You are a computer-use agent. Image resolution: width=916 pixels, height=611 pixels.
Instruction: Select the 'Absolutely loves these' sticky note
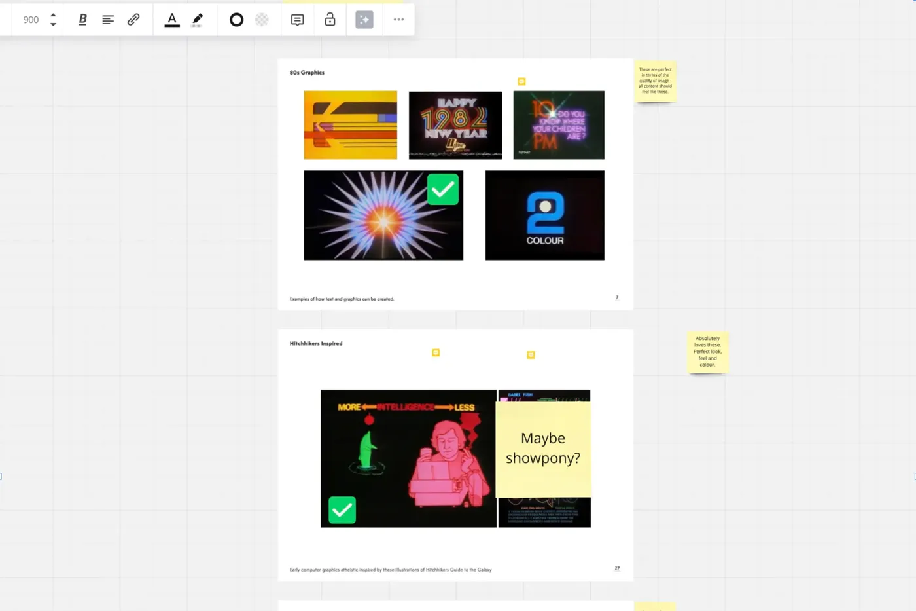[707, 352]
